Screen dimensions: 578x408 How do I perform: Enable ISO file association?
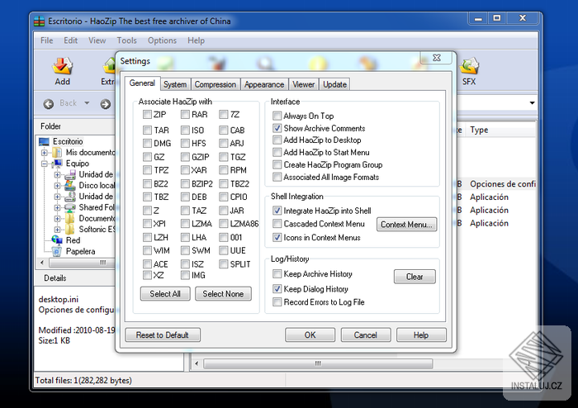click(185, 130)
